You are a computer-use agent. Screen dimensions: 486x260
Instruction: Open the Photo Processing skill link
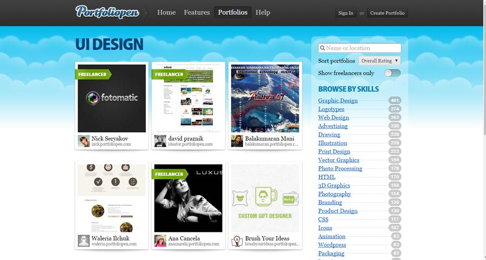(340, 168)
